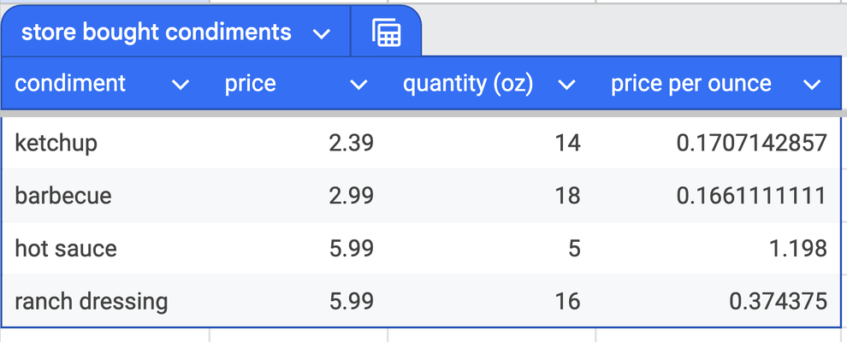Select the store bought condiments table name
The height and width of the screenshot is (342, 847).
pyautogui.click(x=156, y=33)
